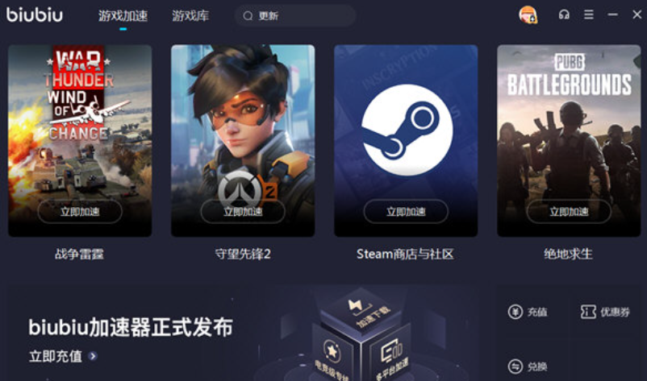
Task: Focus the search input field
Action: 295,16
